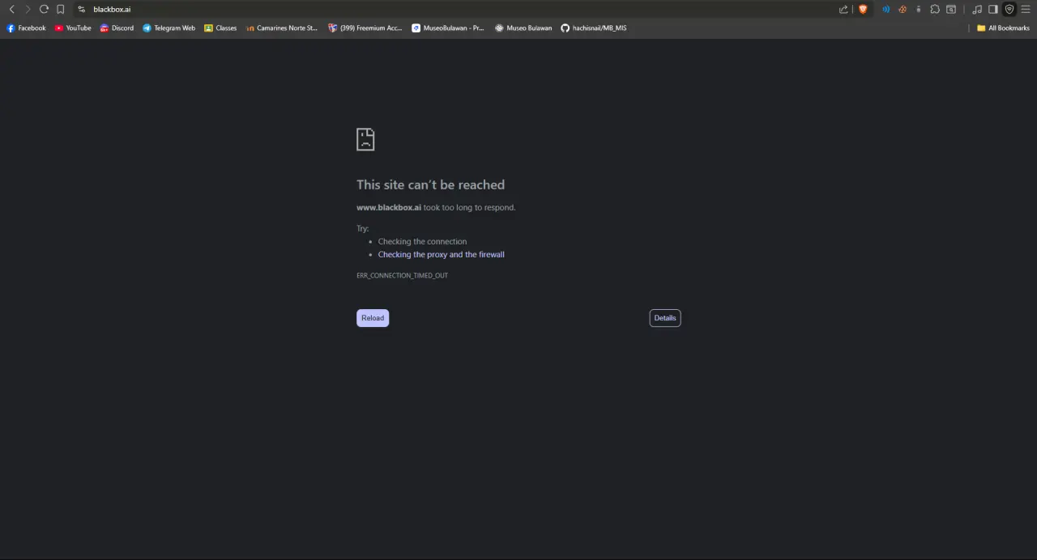Open the Discord bookmark
1037x560 pixels.
(x=117, y=28)
